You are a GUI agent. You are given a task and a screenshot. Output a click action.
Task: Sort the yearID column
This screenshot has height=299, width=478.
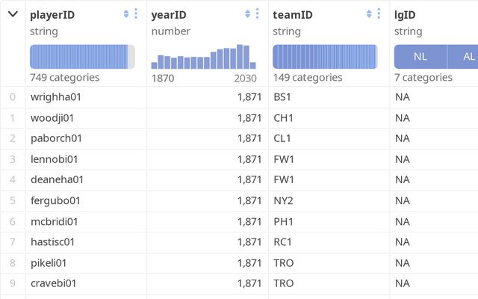[x=248, y=14]
